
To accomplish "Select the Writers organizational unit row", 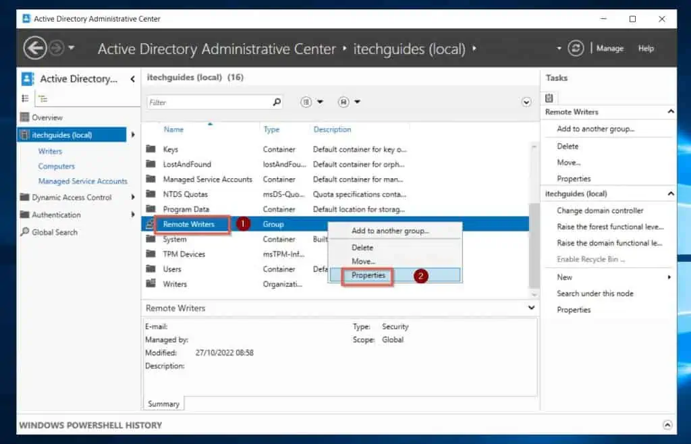I will 236,284.
